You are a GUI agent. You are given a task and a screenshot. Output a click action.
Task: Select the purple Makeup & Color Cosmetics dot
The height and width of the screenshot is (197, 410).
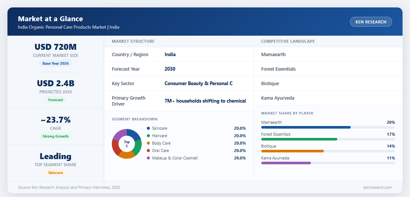148,158
